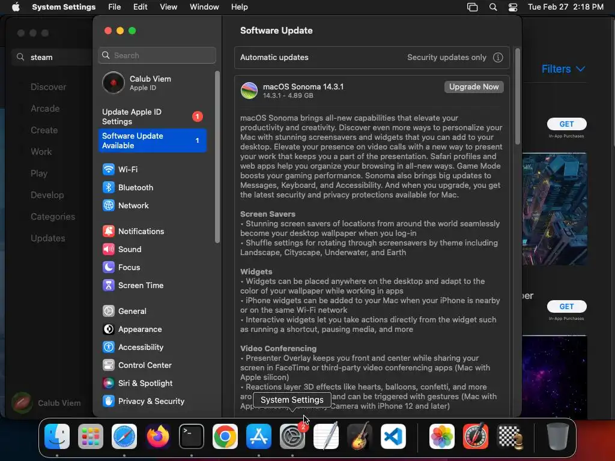
Task: Open Digital Color Meter from the Dock
Action: tap(476, 436)
